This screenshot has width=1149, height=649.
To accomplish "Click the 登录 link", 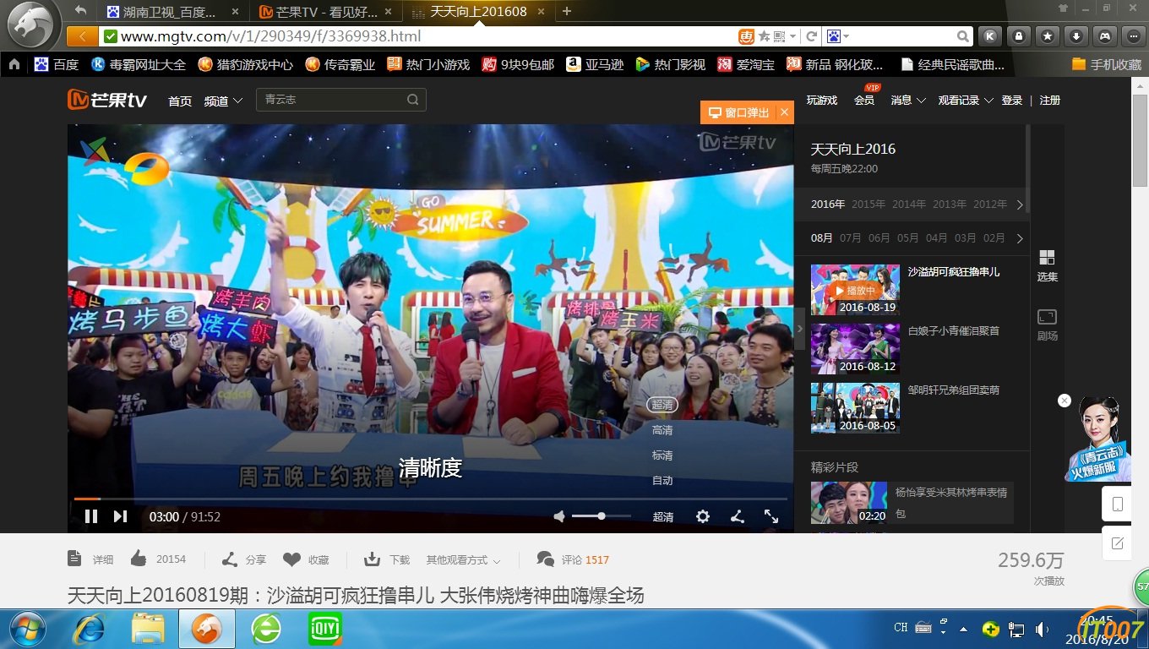I will click(x=1012, y=101).
